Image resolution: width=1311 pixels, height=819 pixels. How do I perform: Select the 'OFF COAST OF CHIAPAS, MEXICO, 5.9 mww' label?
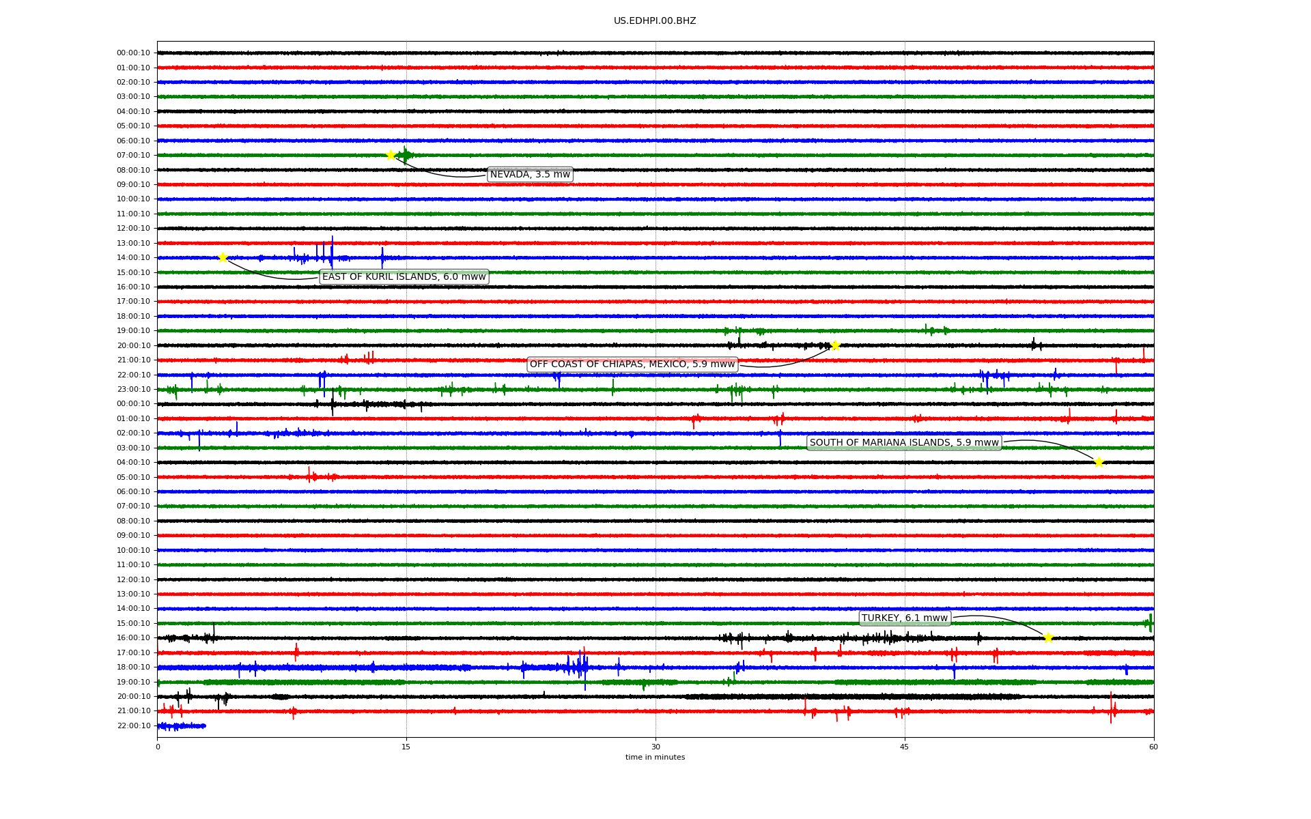(x=632, y=364)
